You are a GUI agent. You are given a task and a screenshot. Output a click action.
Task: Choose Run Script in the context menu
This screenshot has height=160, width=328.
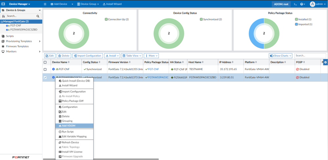pyautogui.click(x=68, y=132)
